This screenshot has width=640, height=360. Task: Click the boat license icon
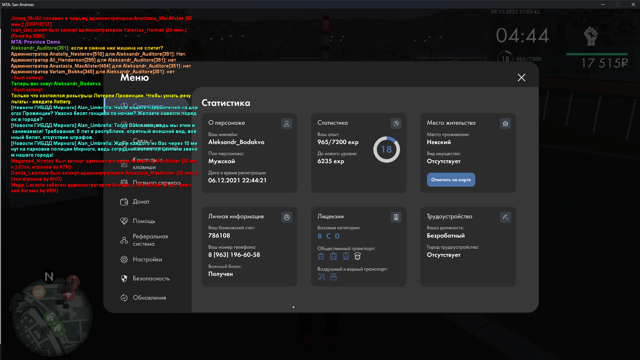333,277
